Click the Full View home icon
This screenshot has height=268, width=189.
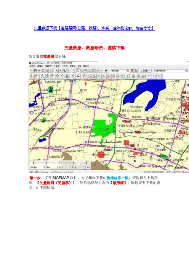(x=68, y=70)
